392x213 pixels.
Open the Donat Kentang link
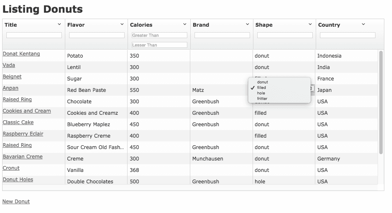tap(21, 54)
